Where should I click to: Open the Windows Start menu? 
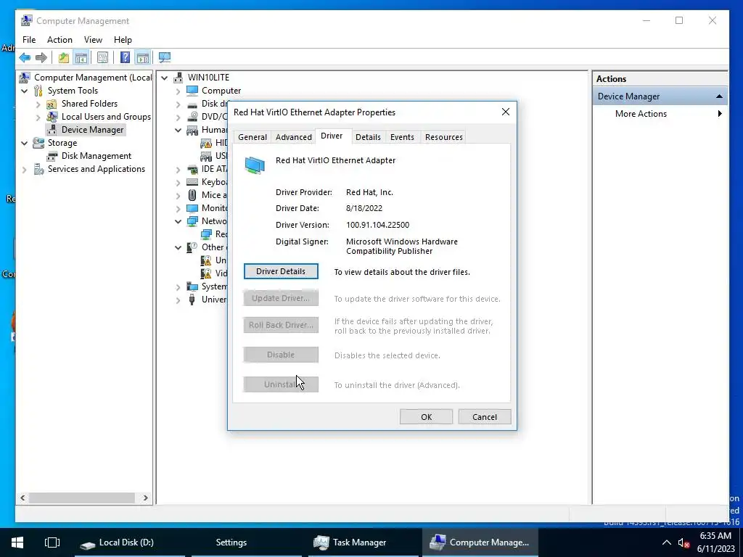coord(17,542)
